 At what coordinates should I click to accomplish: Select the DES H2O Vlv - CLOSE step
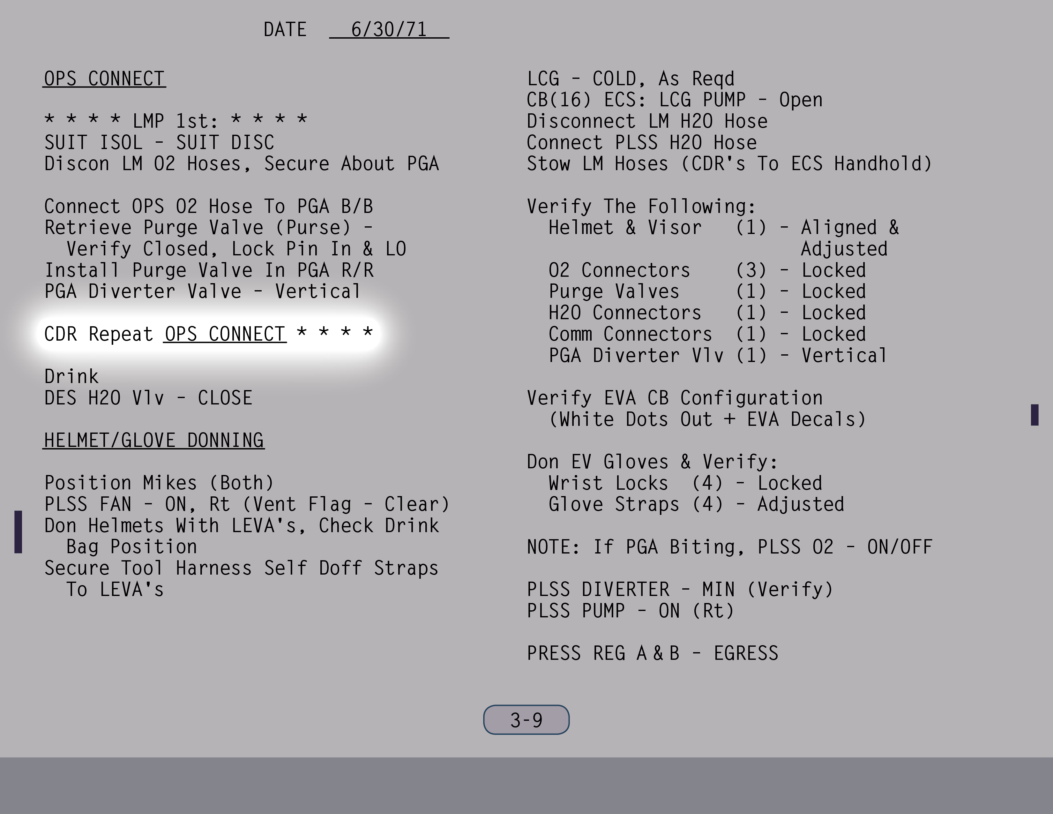[x=148, y=398]
